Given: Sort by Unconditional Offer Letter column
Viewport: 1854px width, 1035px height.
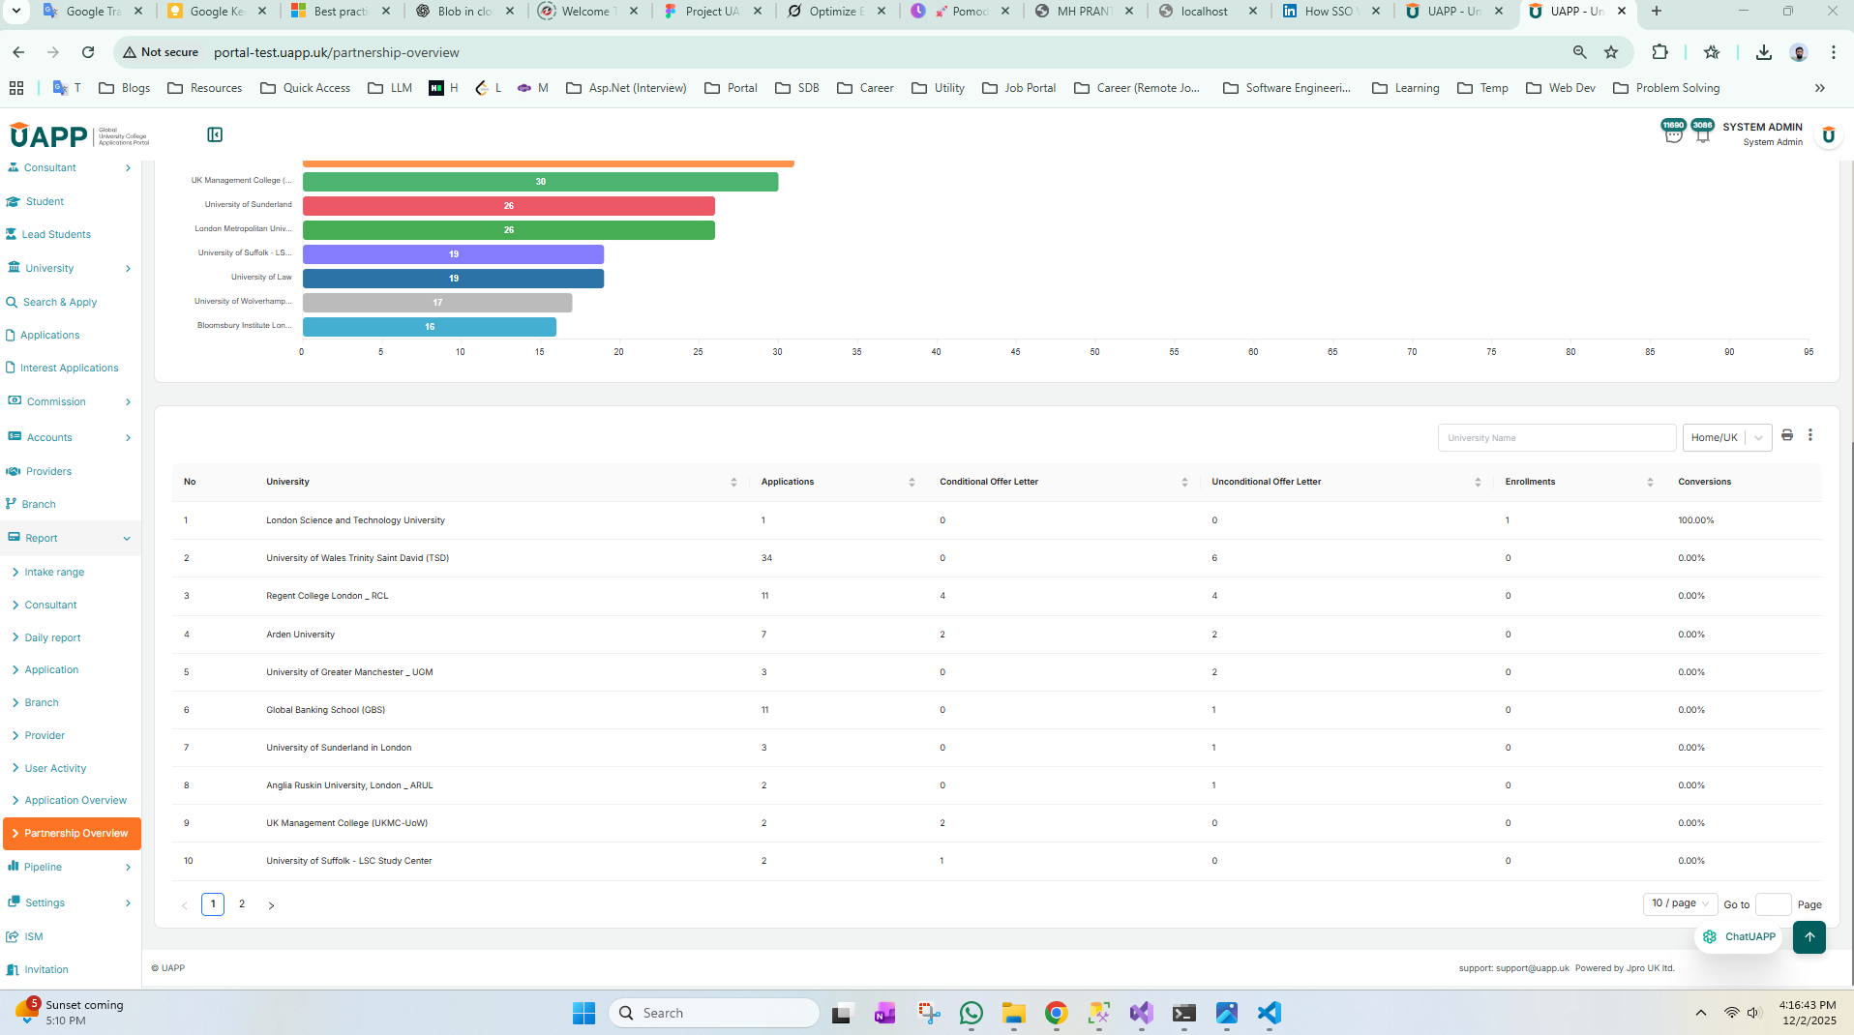Looking at the screenshot, I should point(1478,482).
